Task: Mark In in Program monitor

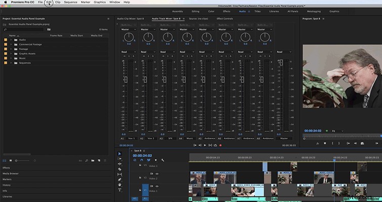Action: 332,143
